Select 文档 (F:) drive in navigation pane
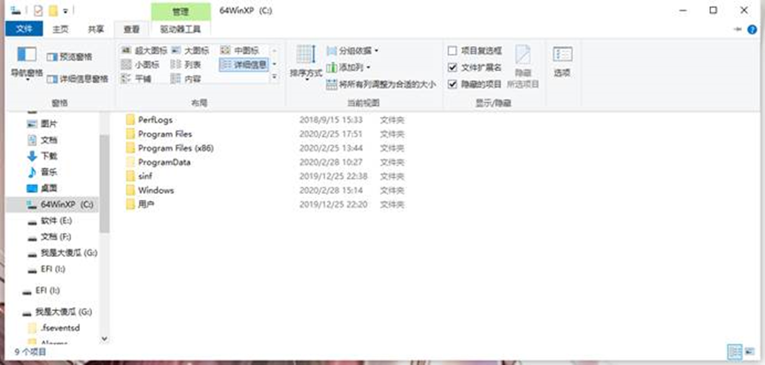The height and width of the screenshot is (365, 765). pos(49,237)
